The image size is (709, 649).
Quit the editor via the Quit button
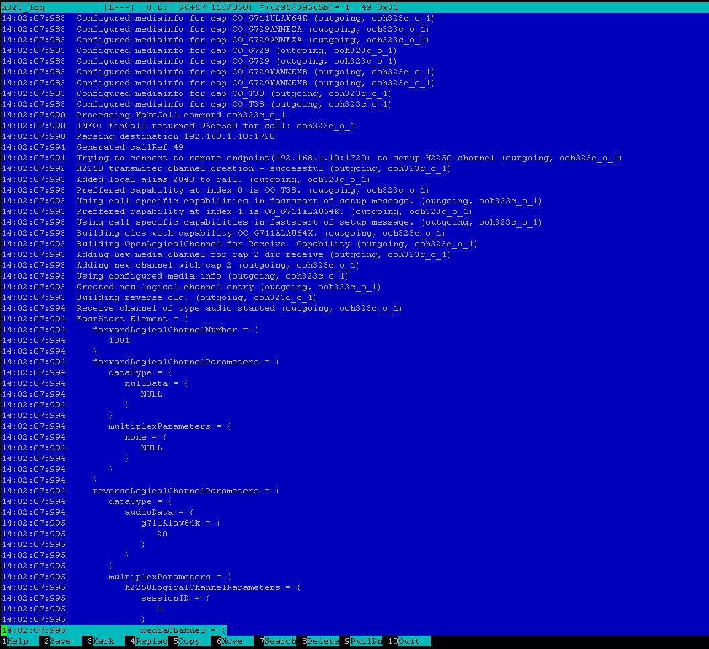[x=409, y=641]
